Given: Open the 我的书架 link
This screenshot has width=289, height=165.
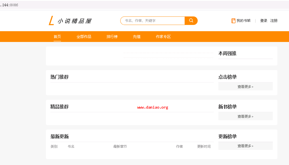Looking at the screenshot, I should click(243, 21).
